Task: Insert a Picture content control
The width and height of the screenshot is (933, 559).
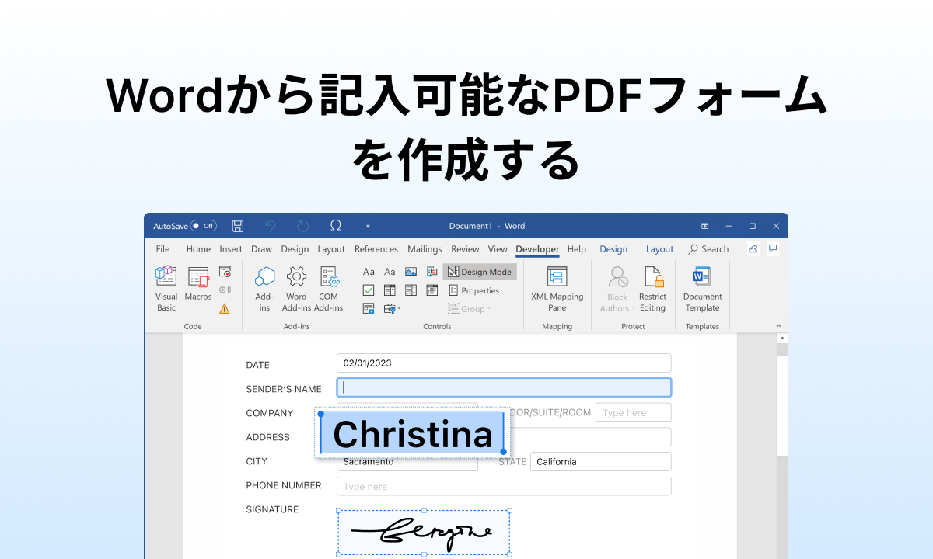Action: pyautogui.click(x=411, y=272)
